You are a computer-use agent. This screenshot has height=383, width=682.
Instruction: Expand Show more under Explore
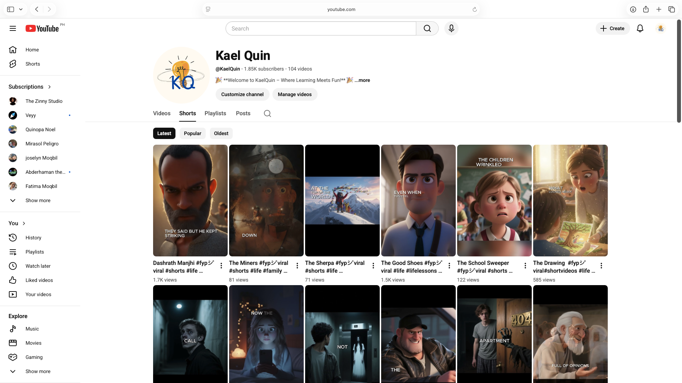[38, 371]
